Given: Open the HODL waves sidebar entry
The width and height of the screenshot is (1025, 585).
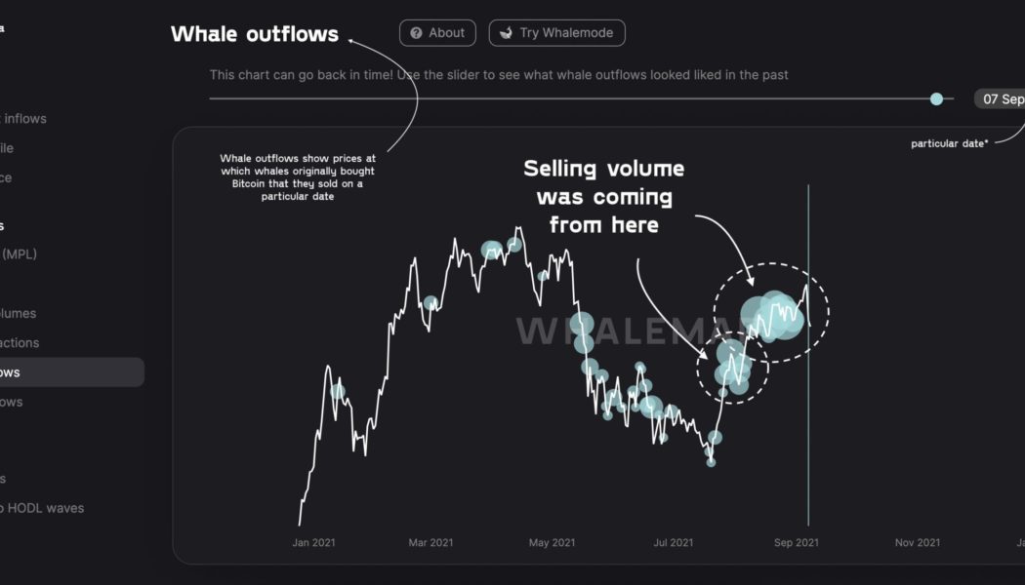Looking at the screenshot, I should tap(45, 508).
